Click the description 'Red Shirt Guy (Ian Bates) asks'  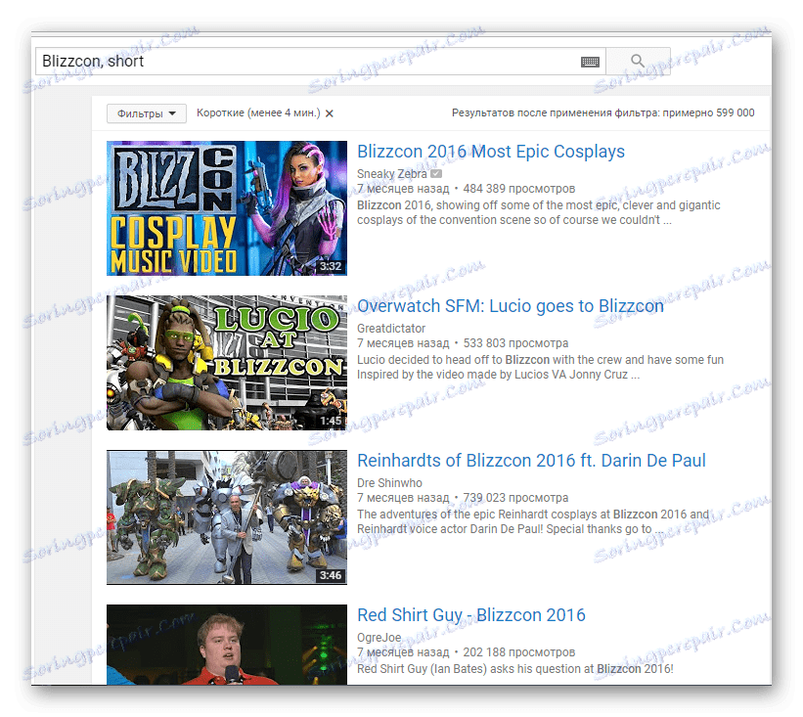[x=515, y=669]
